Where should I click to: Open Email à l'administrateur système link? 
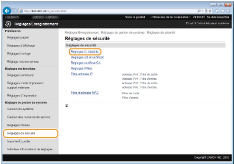[207, 23]
